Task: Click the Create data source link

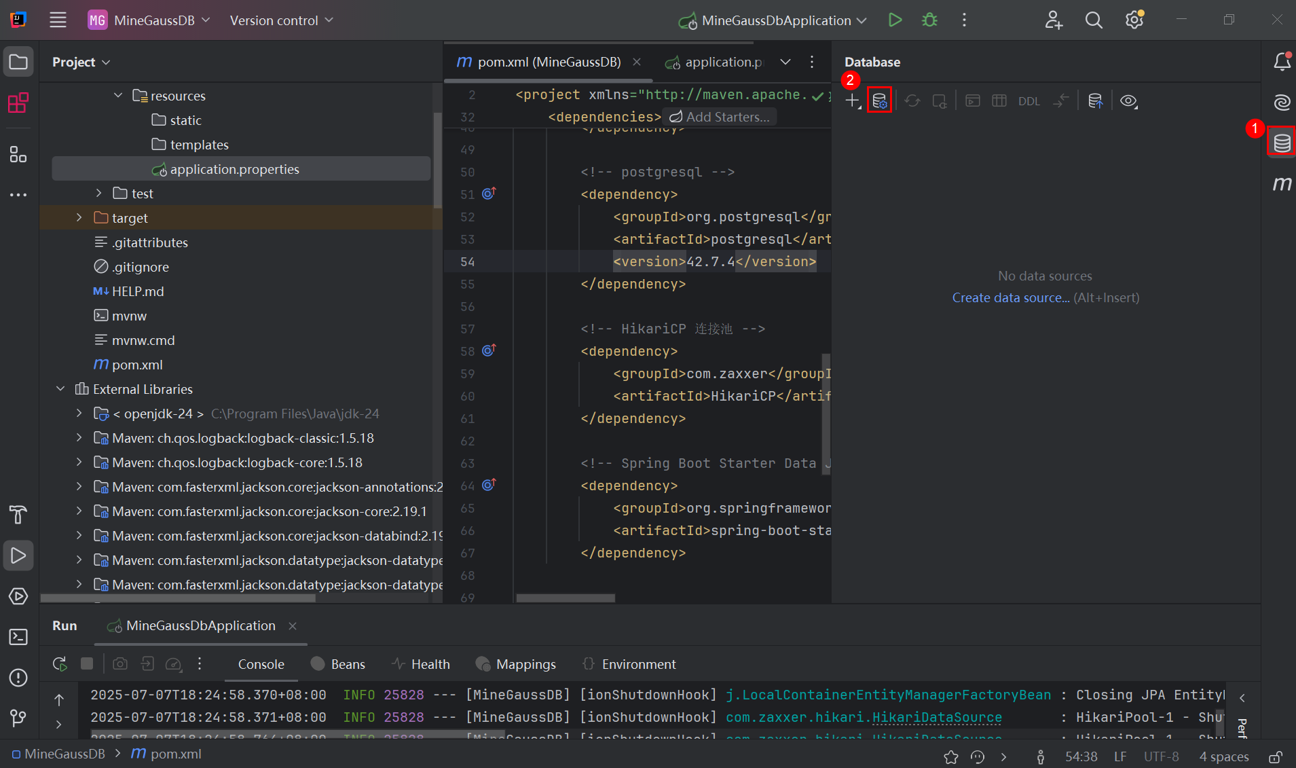Action: tap(1010, 297)
